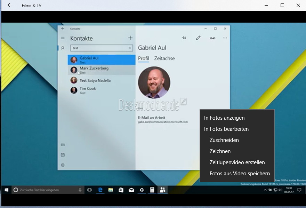Clear the test search with X
The width and height of the screenshot is (306, 208).
pos(130,48)
